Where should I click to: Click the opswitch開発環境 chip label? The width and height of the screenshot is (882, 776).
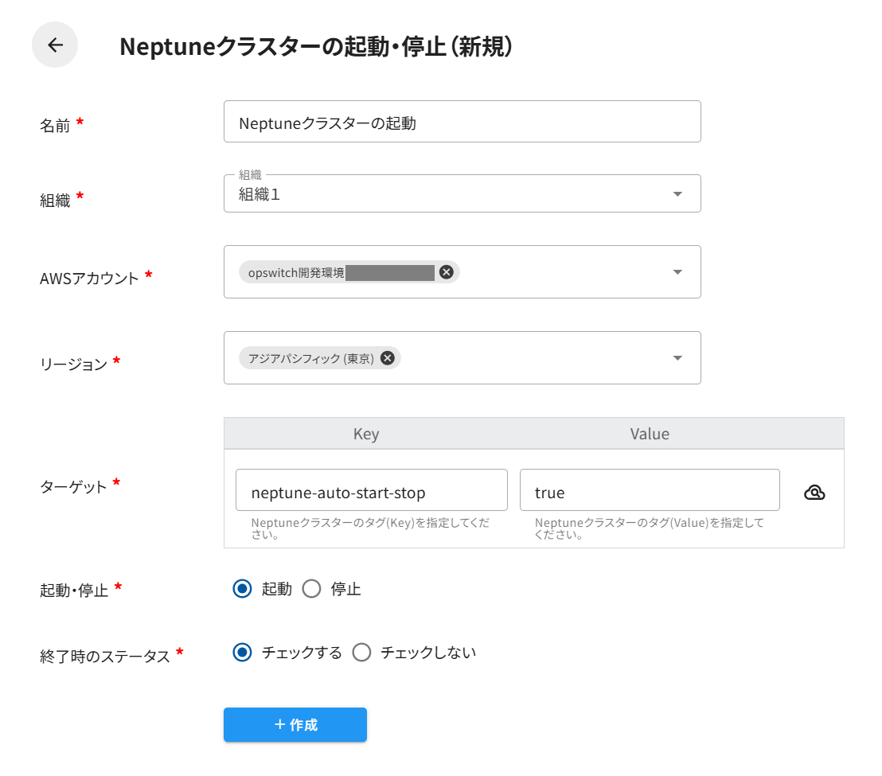(296, 272)
